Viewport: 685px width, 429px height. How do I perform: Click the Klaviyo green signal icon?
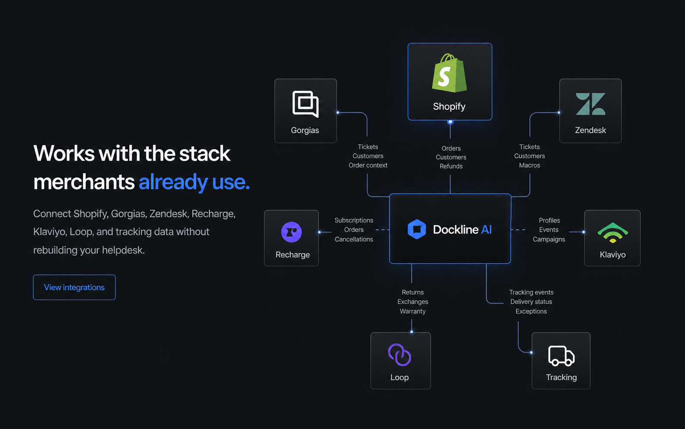612,233
